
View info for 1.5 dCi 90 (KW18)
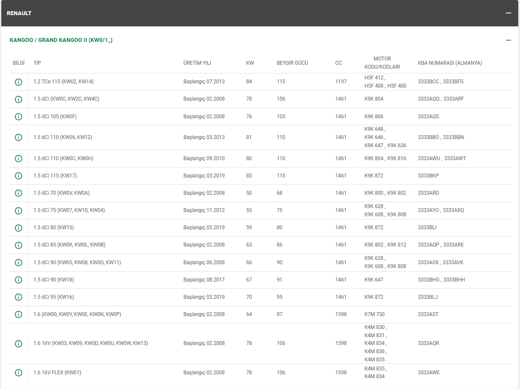coord(19,280)
